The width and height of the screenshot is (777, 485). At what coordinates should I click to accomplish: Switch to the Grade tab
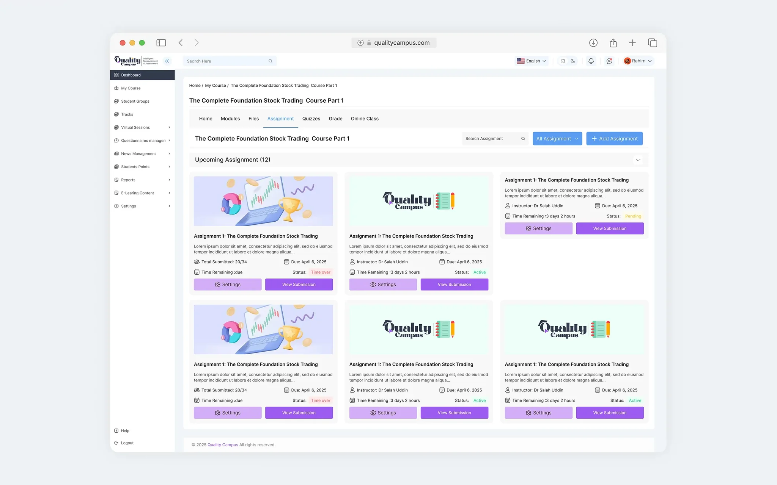click(335, 119)
